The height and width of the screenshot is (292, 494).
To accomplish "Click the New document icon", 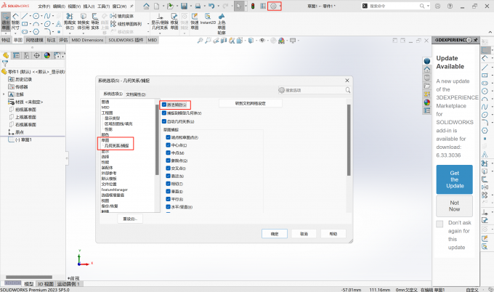I will [x=157, y=6].
